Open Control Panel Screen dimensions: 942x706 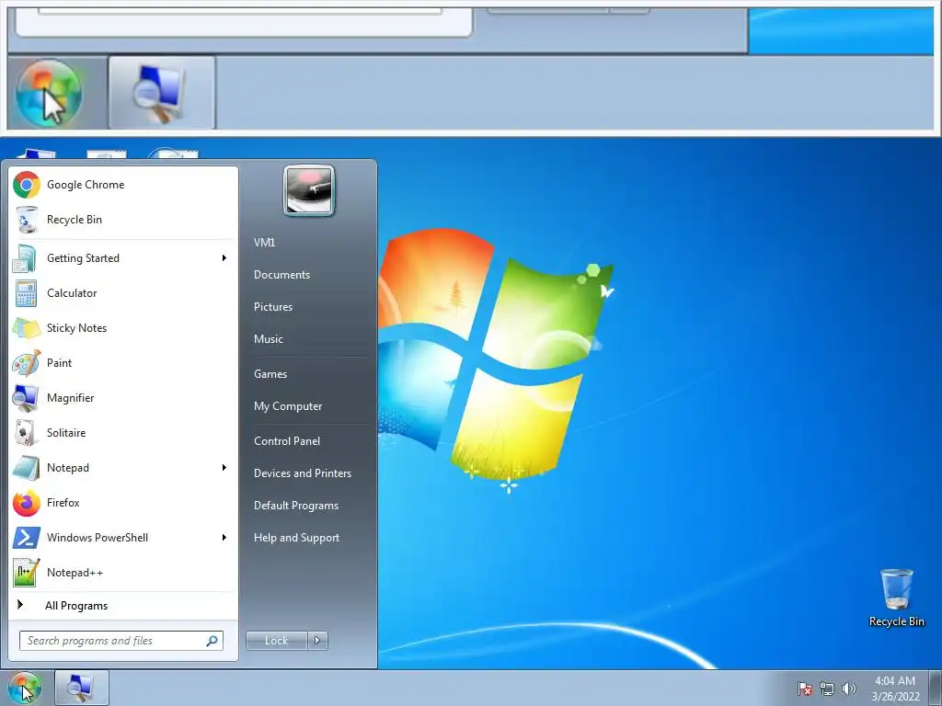(x=287, y=441)
